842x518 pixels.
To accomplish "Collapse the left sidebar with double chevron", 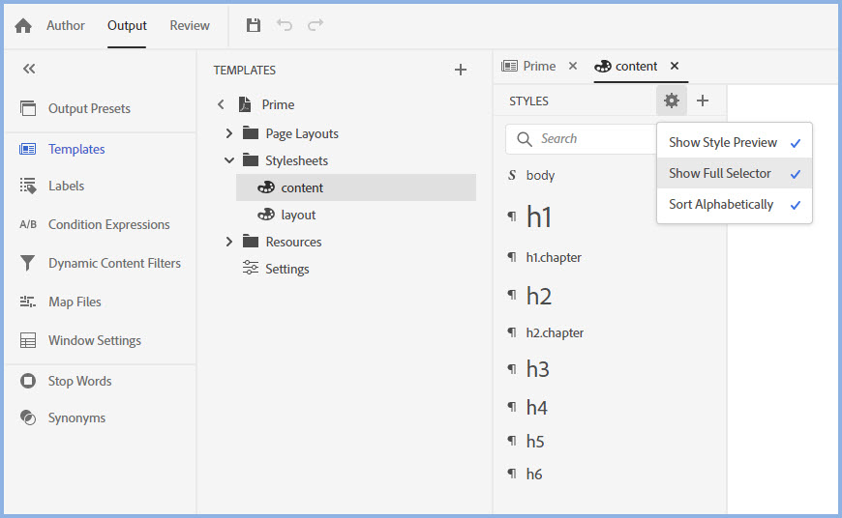I will click(29, 69).
